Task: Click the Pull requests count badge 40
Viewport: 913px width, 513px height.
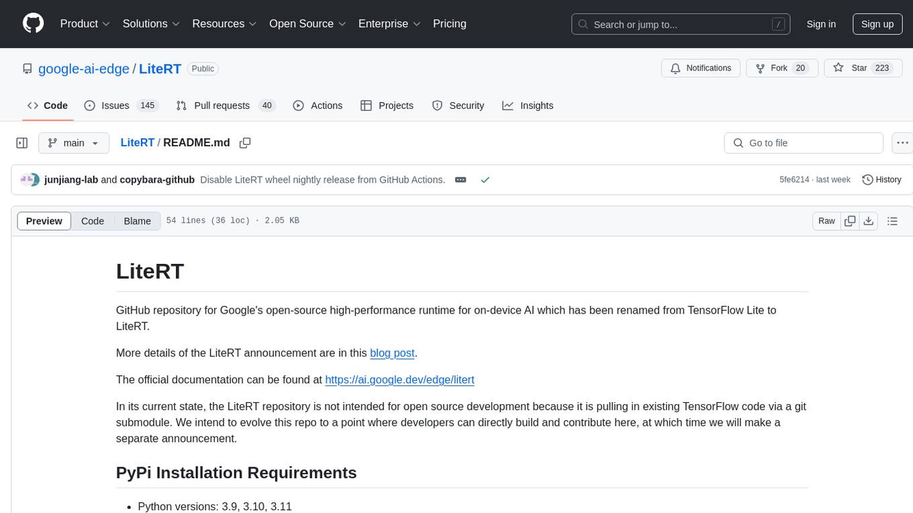Action: (x=267, y=105)
